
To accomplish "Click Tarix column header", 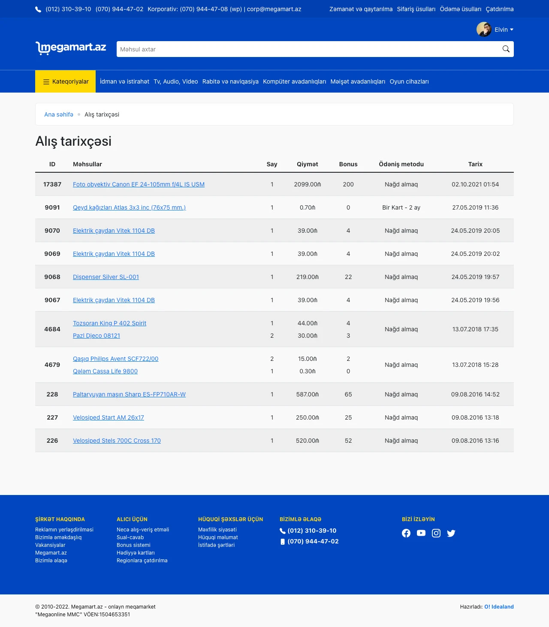I will 475,164.
